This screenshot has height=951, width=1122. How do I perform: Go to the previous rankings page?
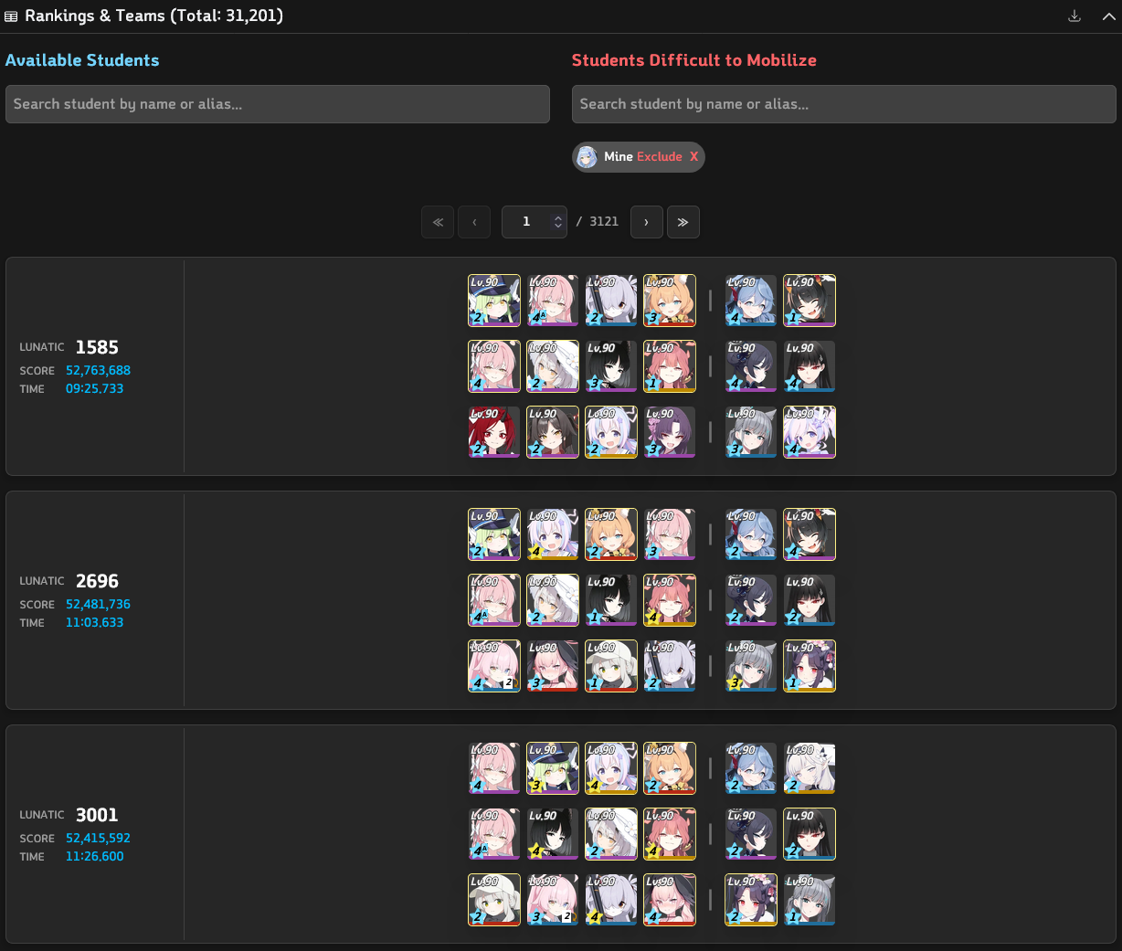474,222
